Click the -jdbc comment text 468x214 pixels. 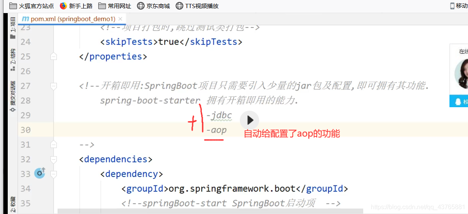coord(219,115)
